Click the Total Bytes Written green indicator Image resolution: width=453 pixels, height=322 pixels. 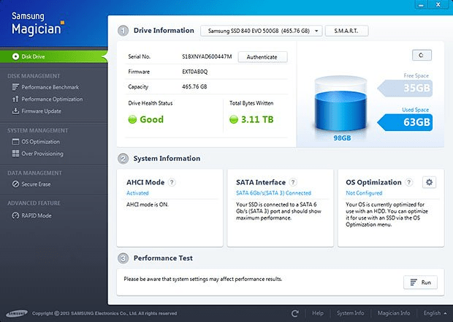point(233,119)
